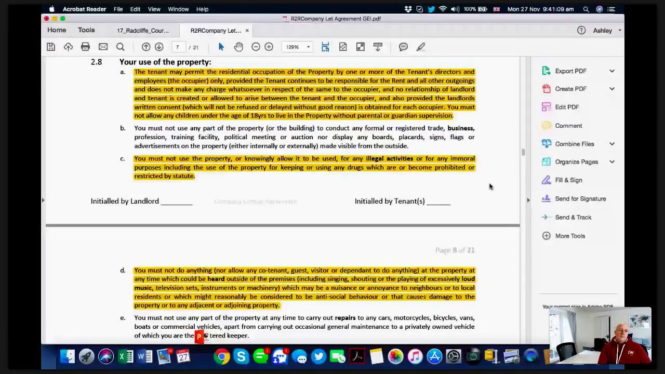Click the Send for Signature icon
The height and width of the screenshot is (374, 665).
pos(546,198)
